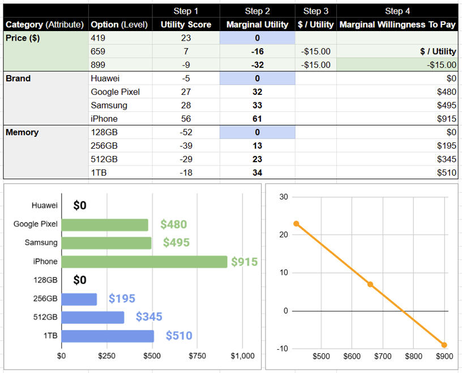The width and height of the screenshot is (462, 373).
Task: Select the 'iPhone' option cell in table
Action: tap(120, 119)
